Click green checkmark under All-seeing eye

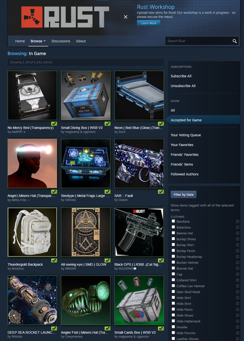coord(108,260)
